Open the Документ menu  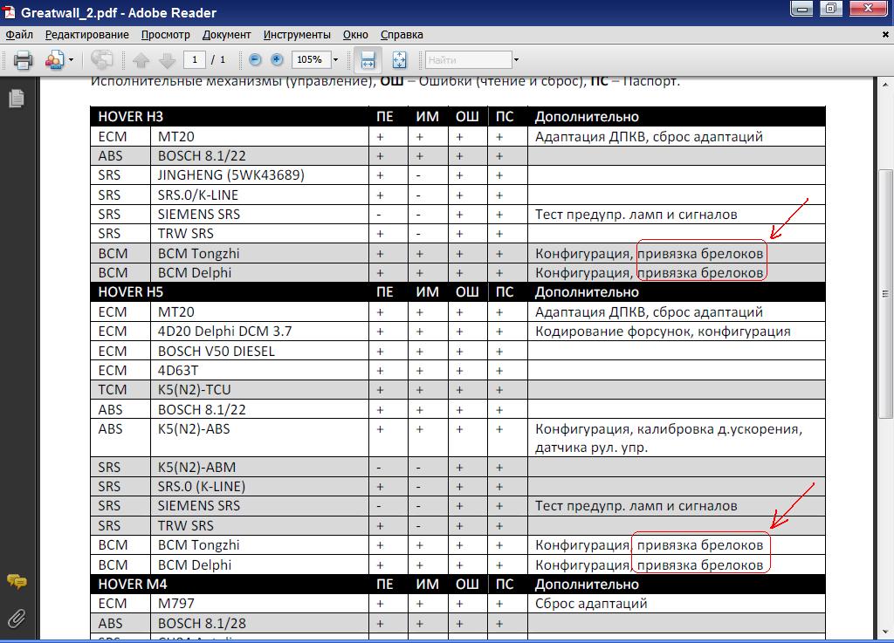226,35
